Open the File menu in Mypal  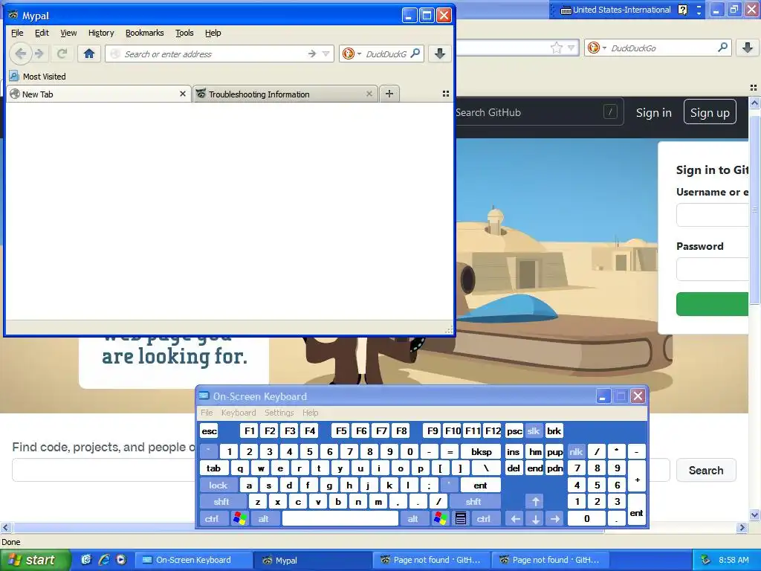coord(17,33)
